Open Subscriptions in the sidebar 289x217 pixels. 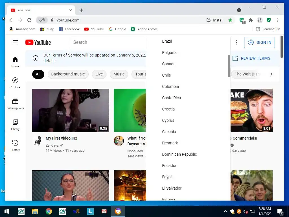(15, 104)
